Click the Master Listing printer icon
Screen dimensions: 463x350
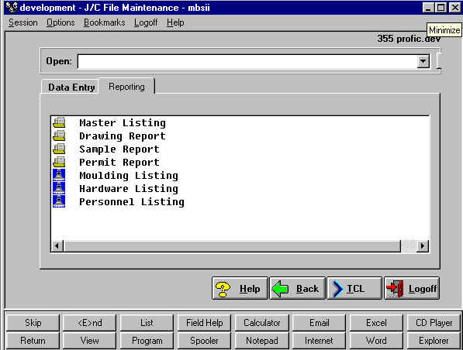[x=59, y=122]
